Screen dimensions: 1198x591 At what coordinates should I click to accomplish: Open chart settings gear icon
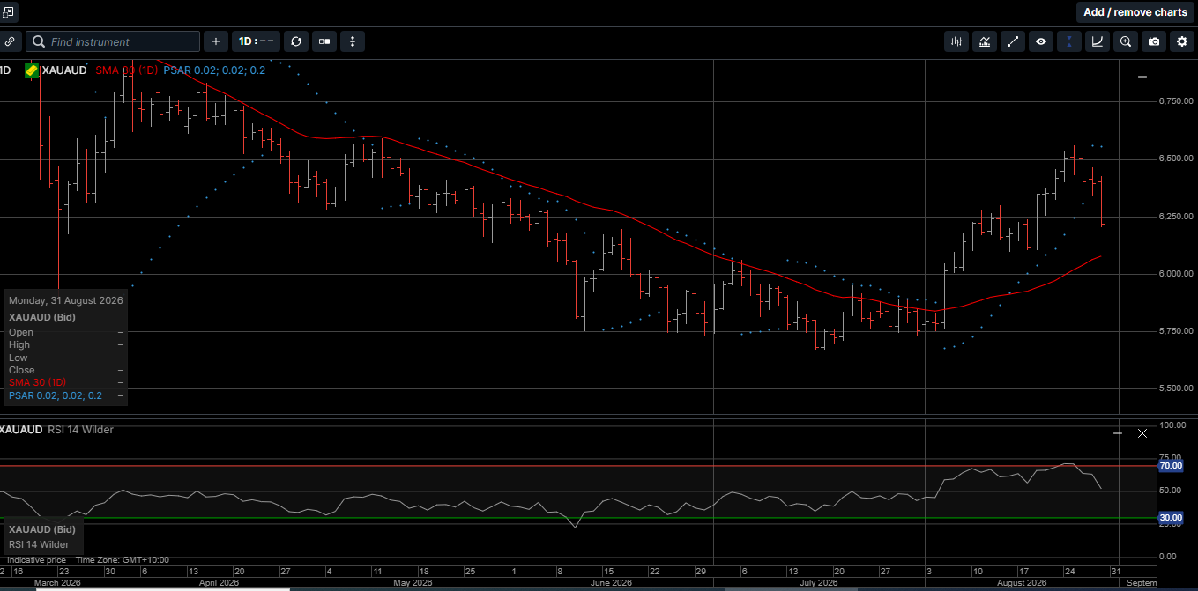click(x=1182, y=41)
